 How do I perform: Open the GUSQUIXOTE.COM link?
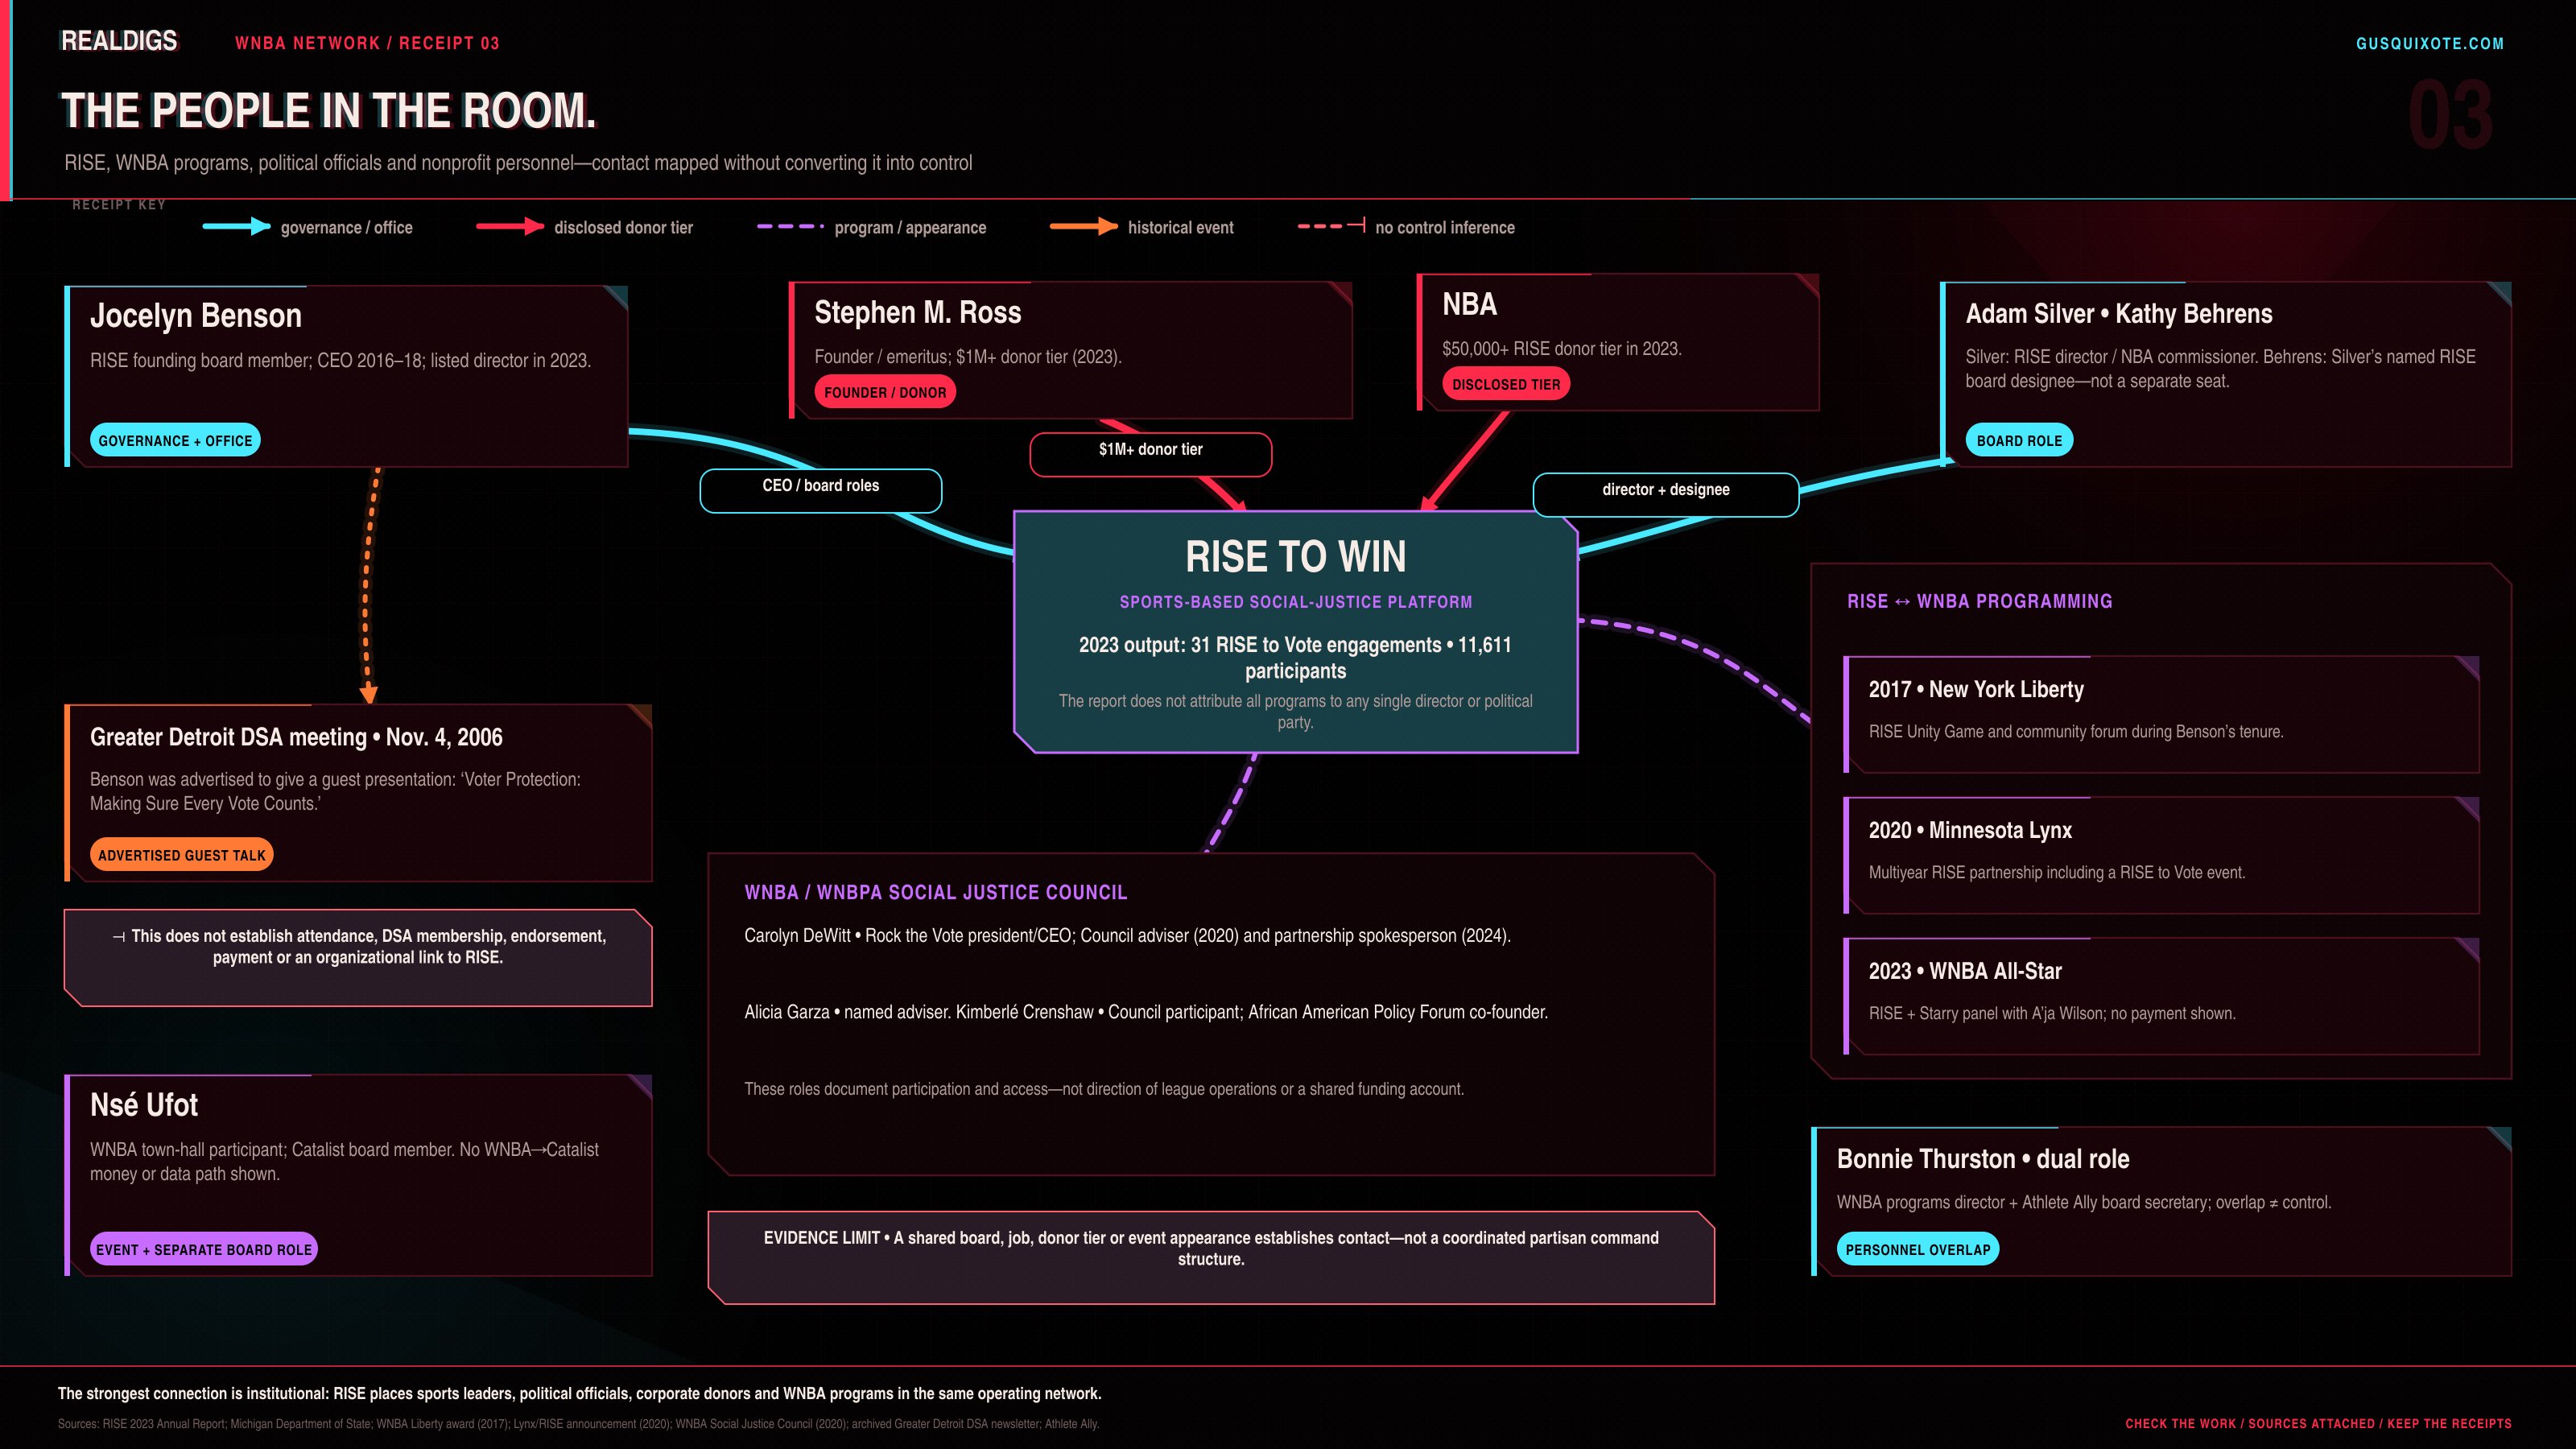pyautogui.click(x=2430, y=43)
